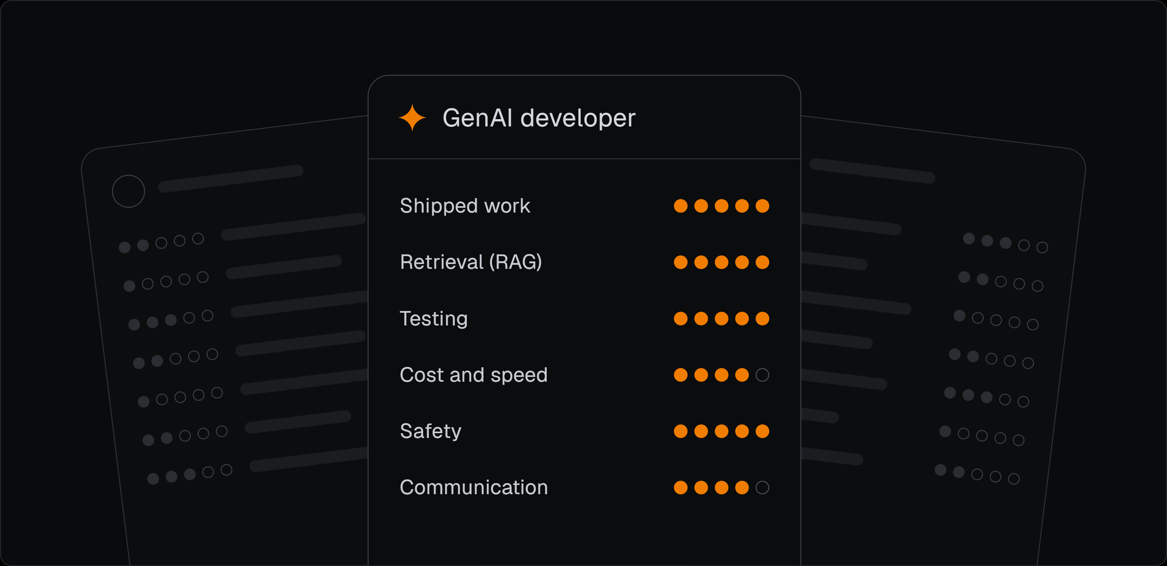Select the GenAI developer card title
The width and height of the screenshot is (1167, 566).
click(x=539, y=118)
